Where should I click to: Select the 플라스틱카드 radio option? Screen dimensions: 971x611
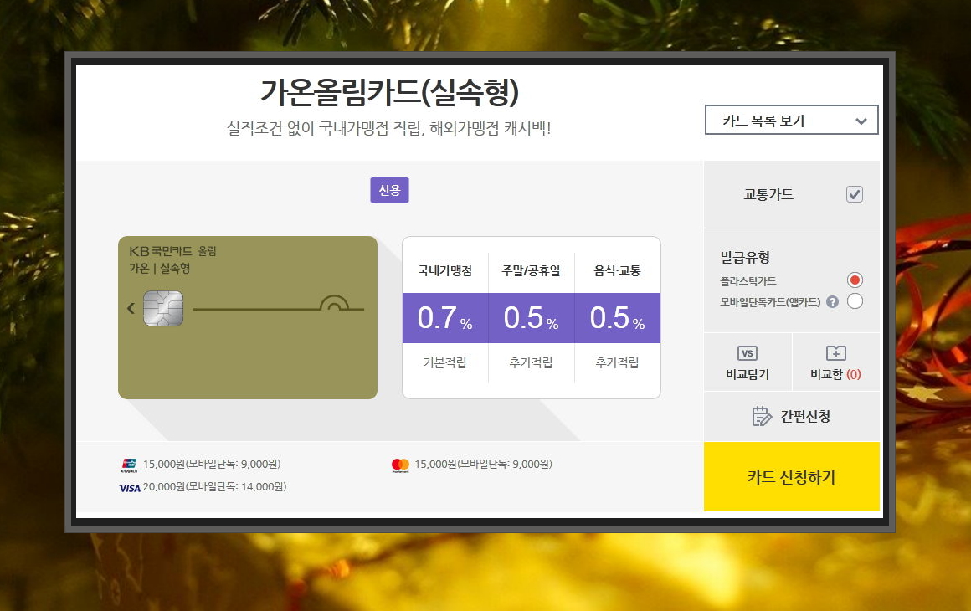point(855,280)
